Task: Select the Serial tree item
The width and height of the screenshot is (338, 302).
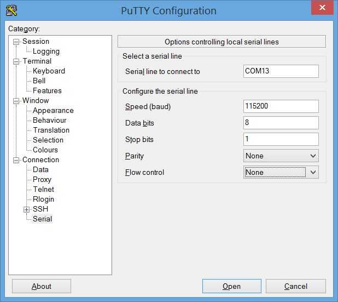Action: tap(42, 219)
